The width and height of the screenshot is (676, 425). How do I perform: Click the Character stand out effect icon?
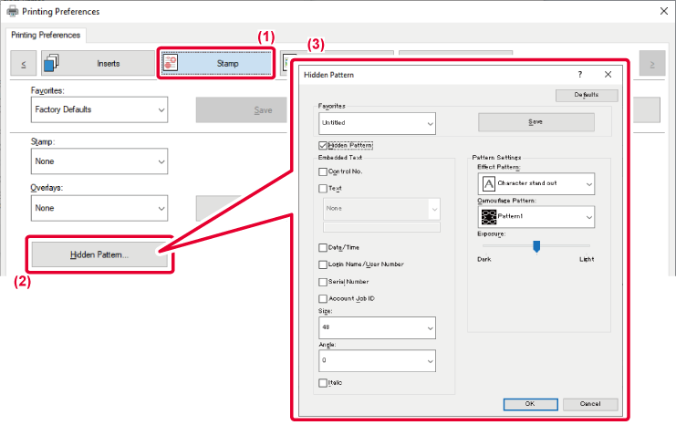pyautogui.click(x=488, y=183)
